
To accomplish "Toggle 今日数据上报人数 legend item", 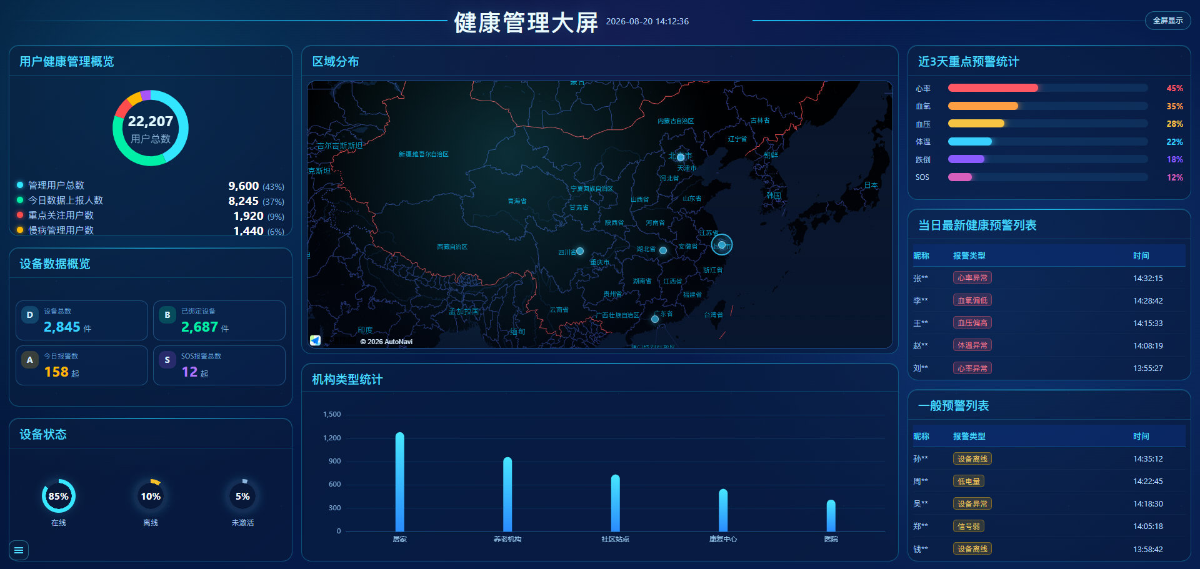I will click(59, 200).
